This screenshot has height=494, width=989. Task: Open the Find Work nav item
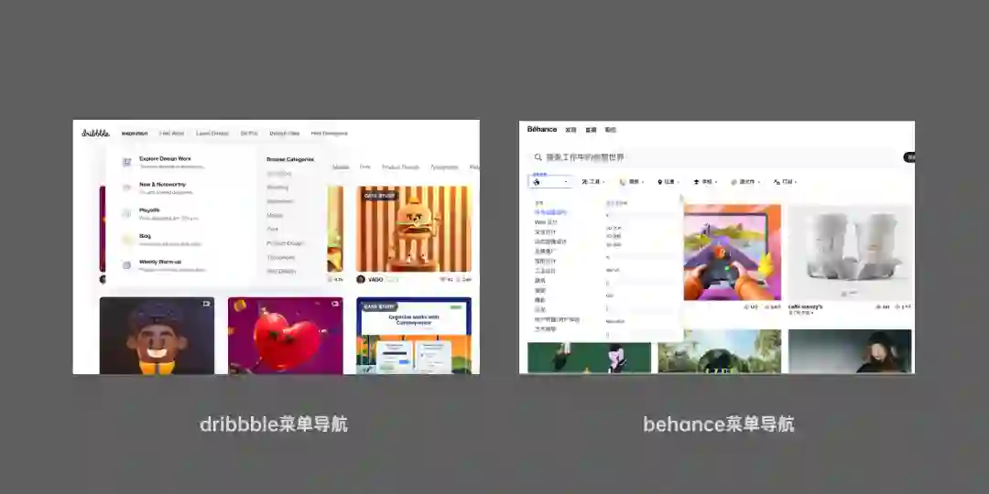(171, 134)
